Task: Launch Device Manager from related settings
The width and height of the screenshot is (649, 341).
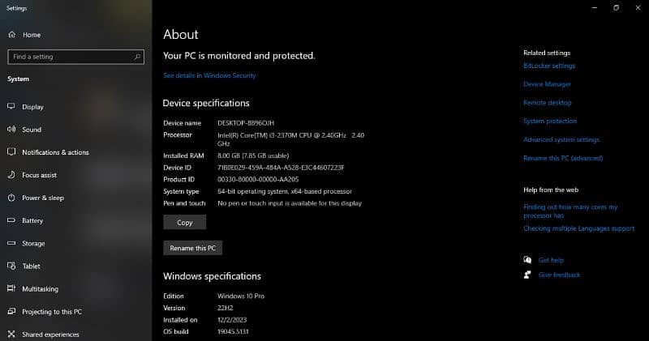Action: (x=547, y=84)
